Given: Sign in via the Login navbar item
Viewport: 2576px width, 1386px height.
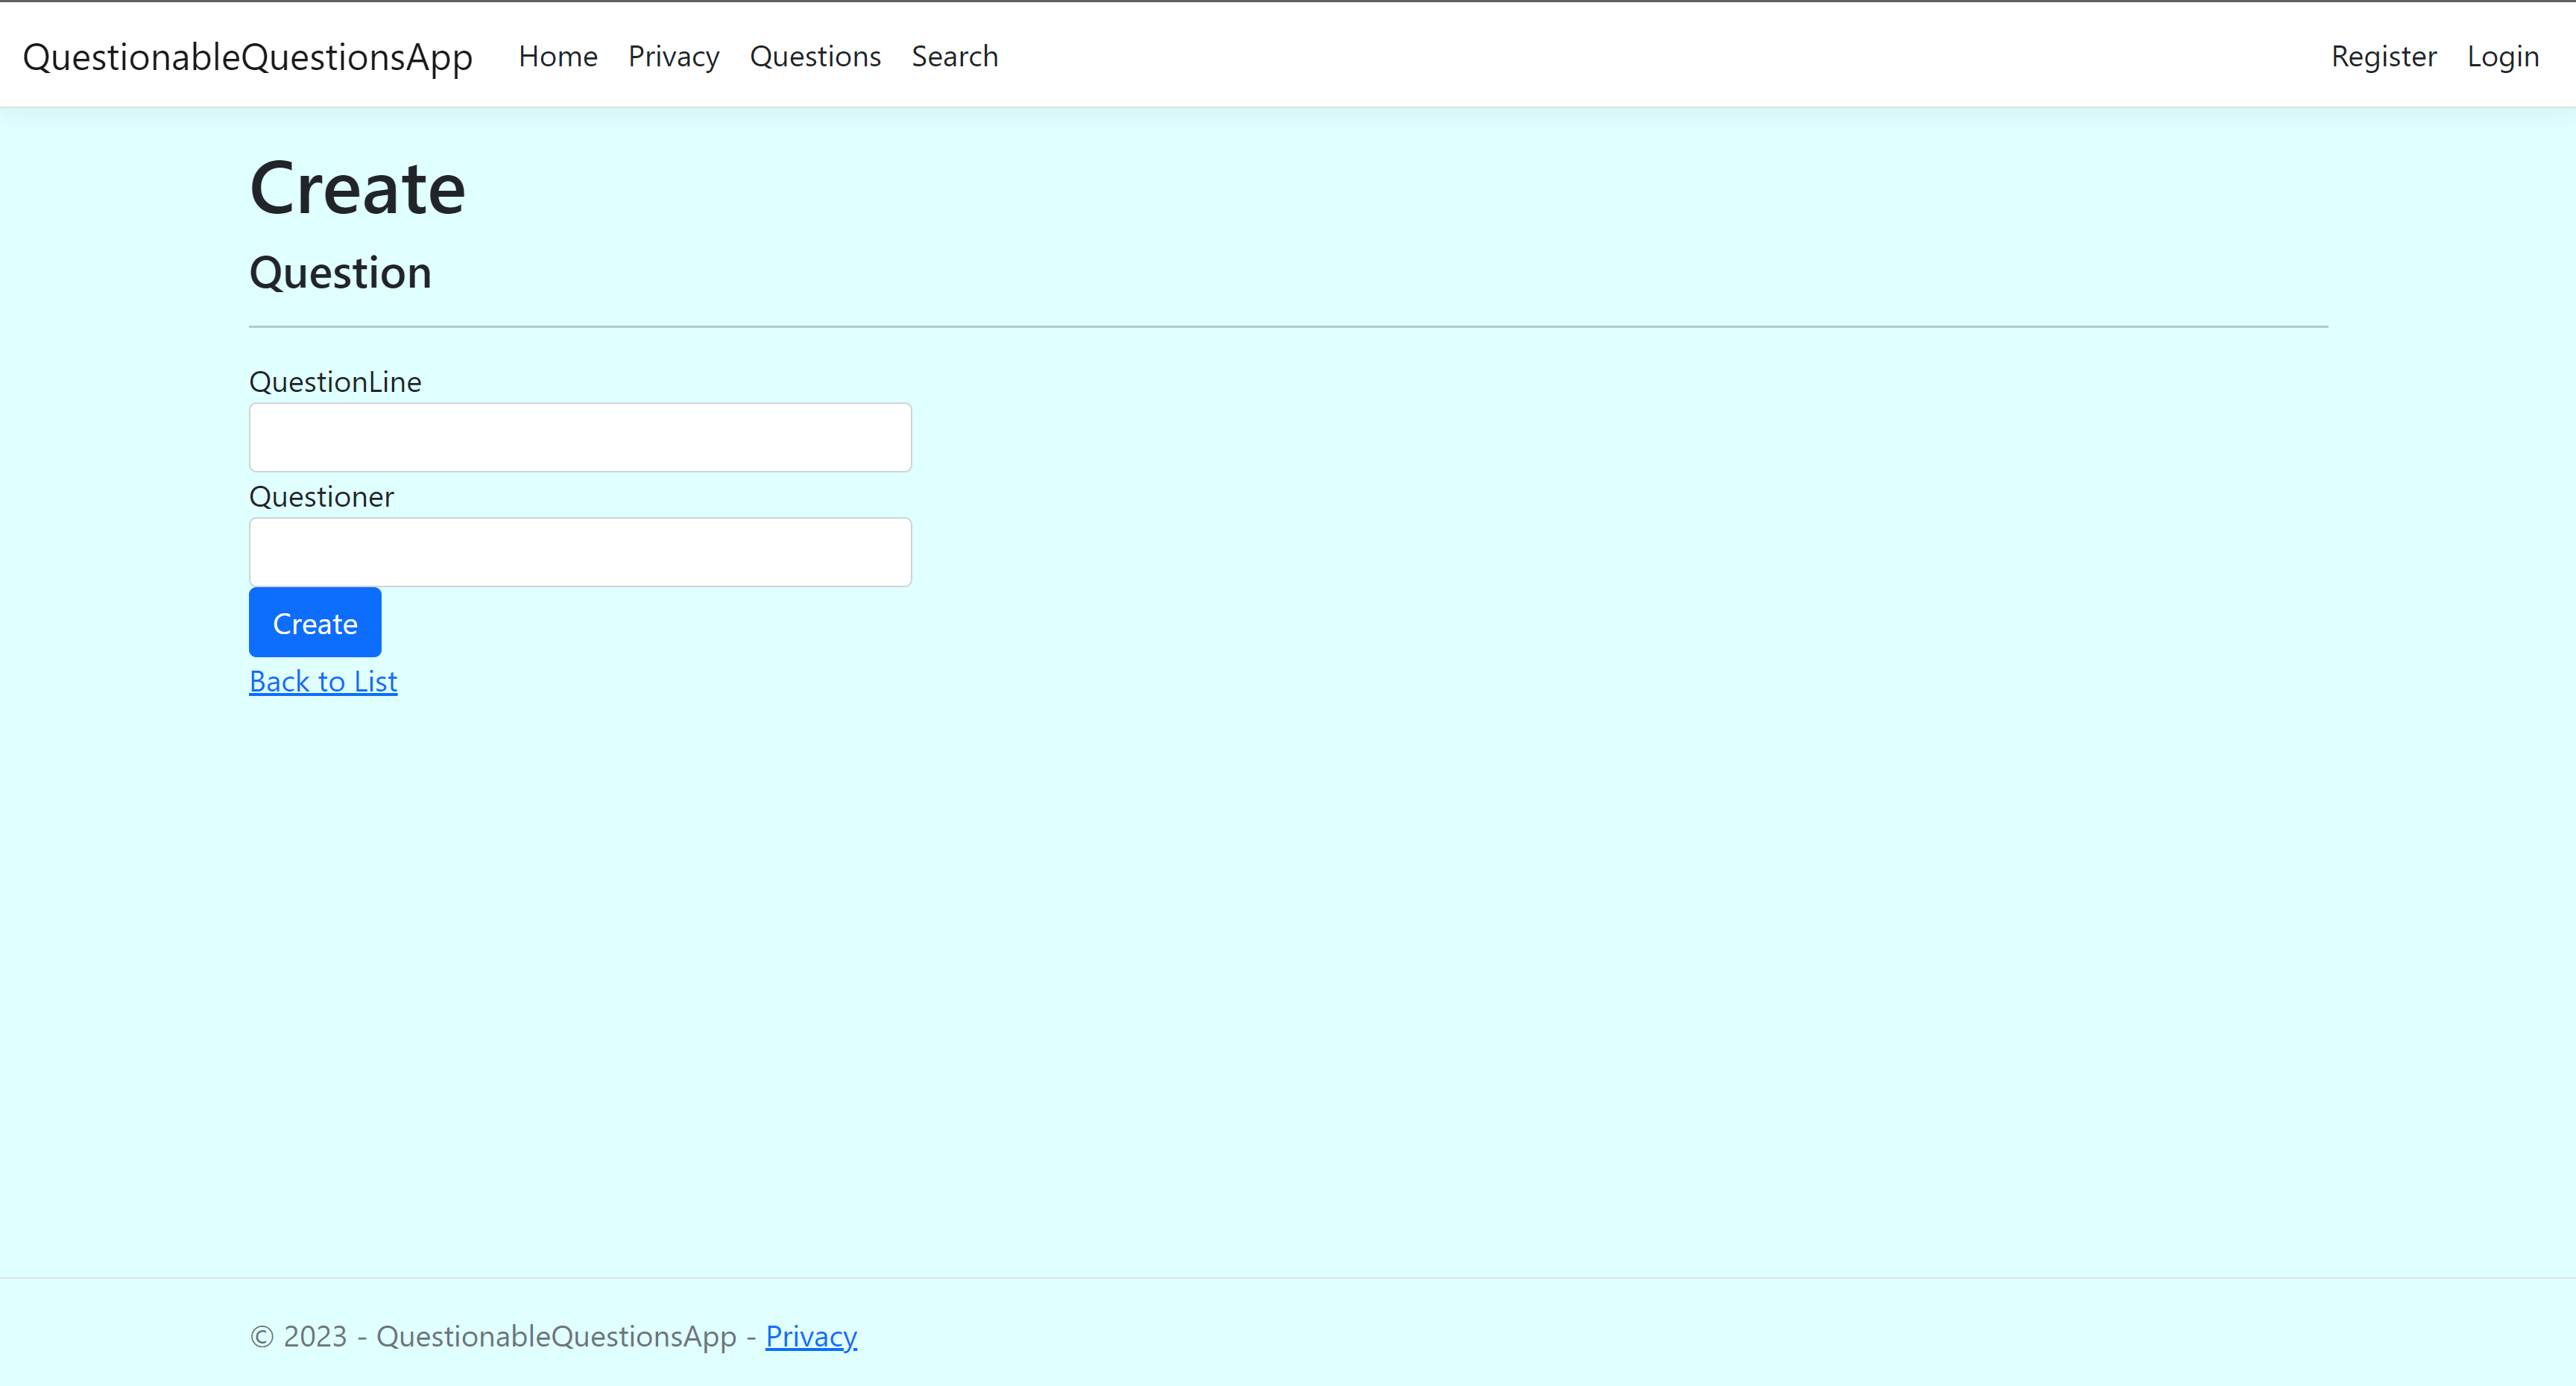Looking at the screenshot, I should 2502,56.
